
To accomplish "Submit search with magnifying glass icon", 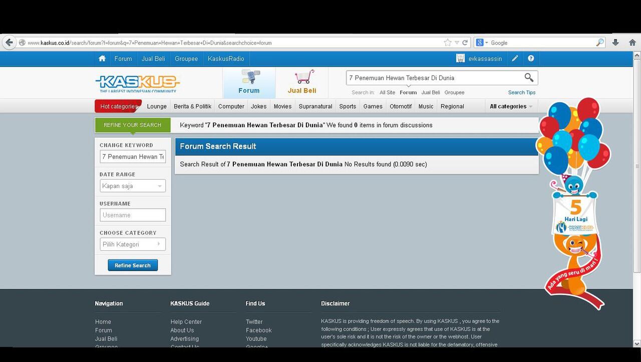I will (529, 78).
